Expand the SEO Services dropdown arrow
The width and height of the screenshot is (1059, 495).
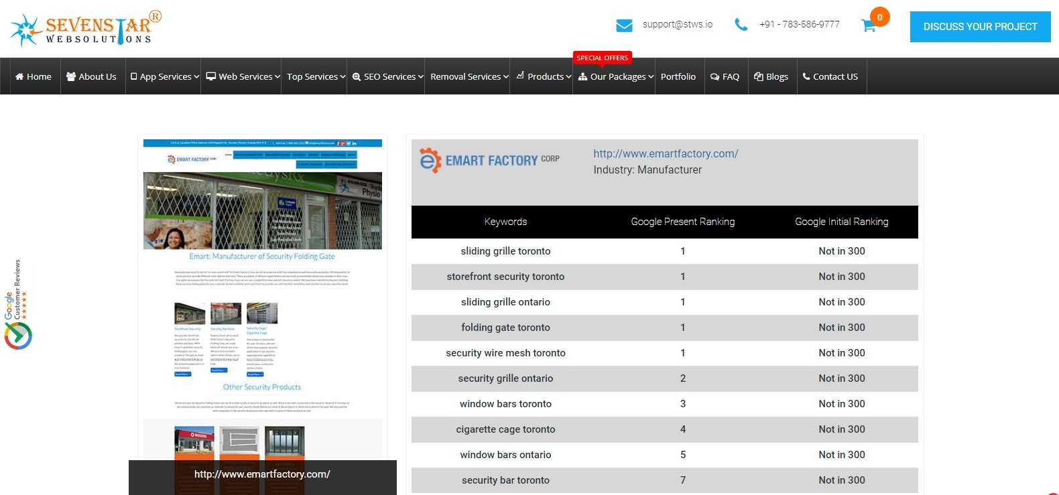(420, 77)
